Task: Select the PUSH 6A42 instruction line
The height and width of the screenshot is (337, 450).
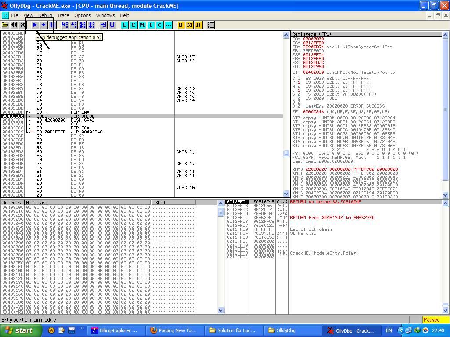Action: 142,120
